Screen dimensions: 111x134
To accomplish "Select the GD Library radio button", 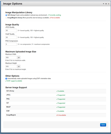I will [6, 15].
